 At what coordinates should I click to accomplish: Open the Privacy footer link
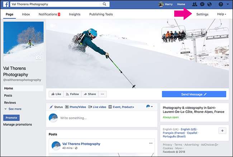[x=167, y=144]
